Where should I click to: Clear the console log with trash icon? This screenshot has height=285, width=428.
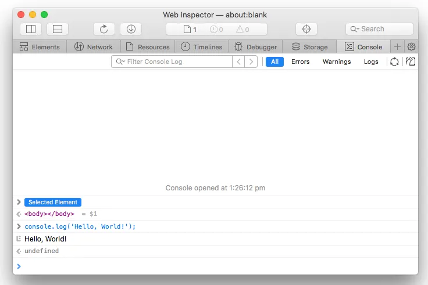coord(410,62)
